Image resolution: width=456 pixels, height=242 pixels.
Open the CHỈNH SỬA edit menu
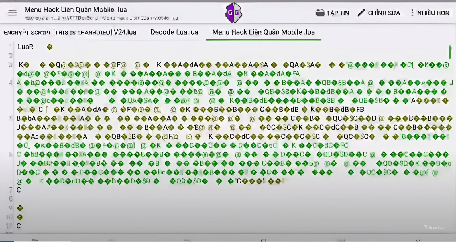[x=379, y=13]
